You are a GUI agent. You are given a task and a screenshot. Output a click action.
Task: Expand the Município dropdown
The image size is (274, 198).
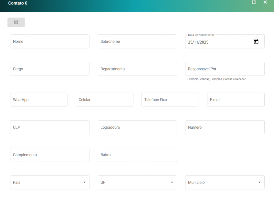coord(259,183)
